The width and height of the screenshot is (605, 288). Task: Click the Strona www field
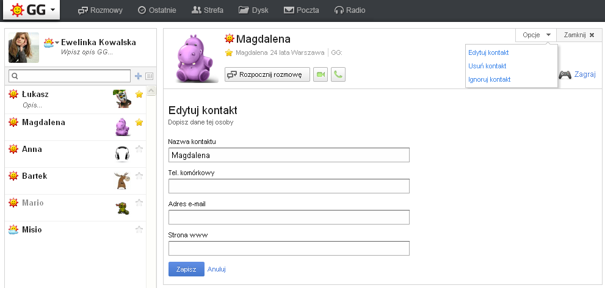[289, 248]
